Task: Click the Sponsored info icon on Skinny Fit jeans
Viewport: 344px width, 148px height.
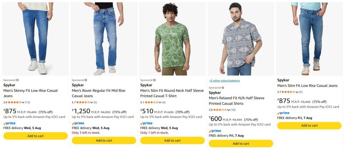Action: pyautogui.click(x=17, y=80)
